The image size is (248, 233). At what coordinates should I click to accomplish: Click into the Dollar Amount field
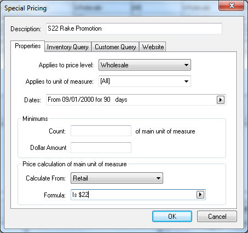101,148
